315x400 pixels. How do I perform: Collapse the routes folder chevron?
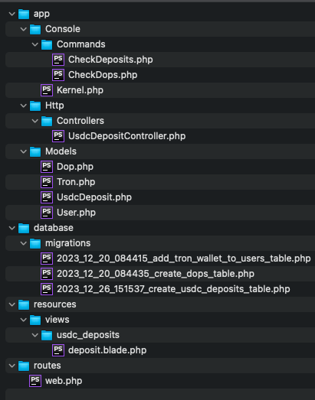pos(12,366)
